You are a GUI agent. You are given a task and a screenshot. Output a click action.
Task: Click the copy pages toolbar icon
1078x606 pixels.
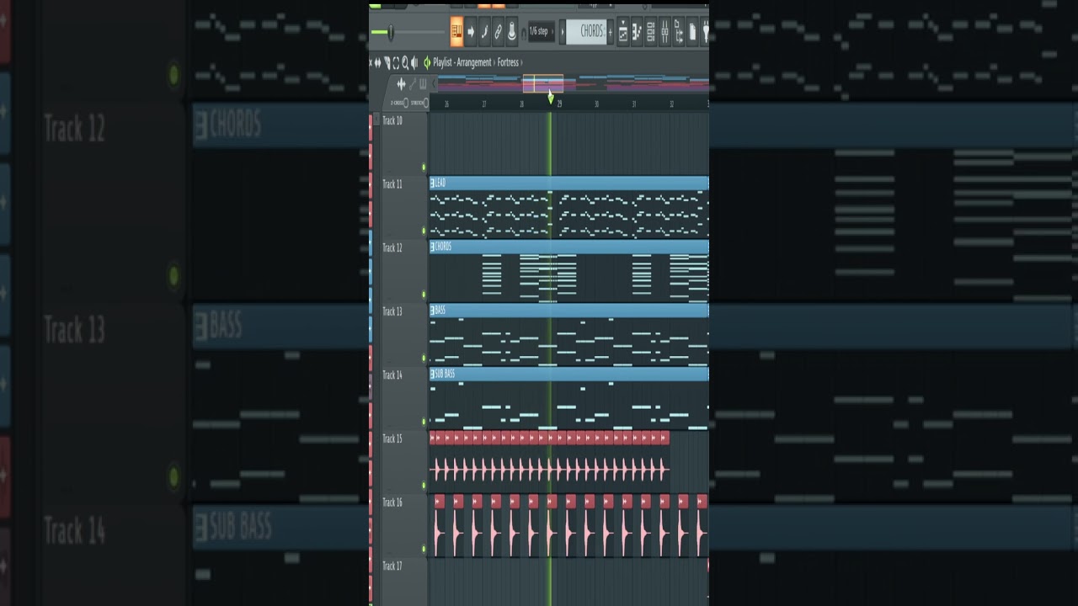(692, 32)
